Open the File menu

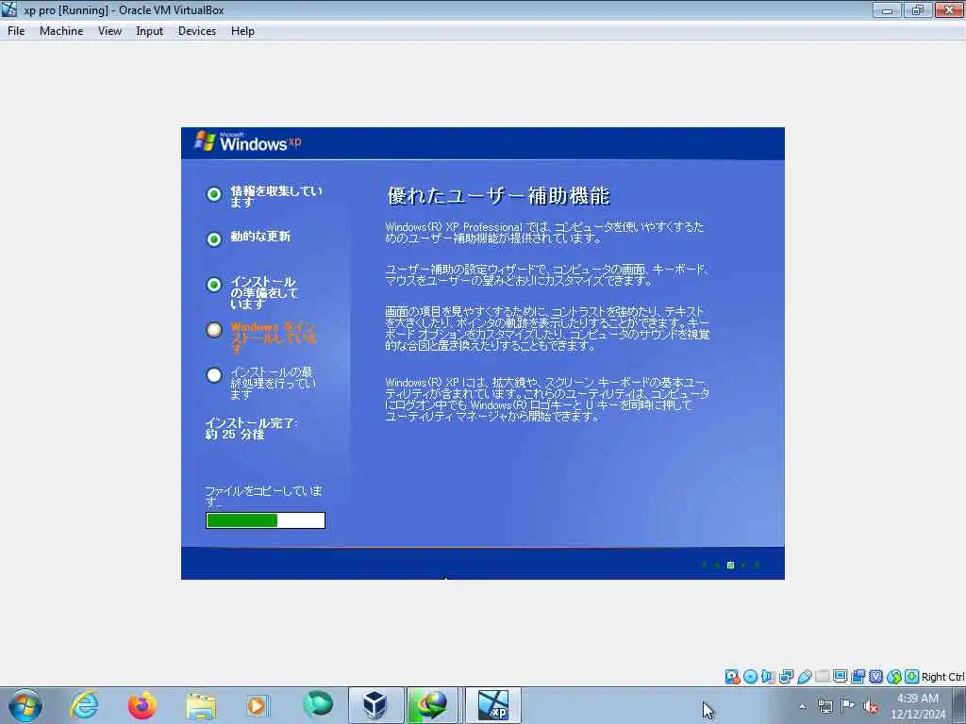point(16,31)
